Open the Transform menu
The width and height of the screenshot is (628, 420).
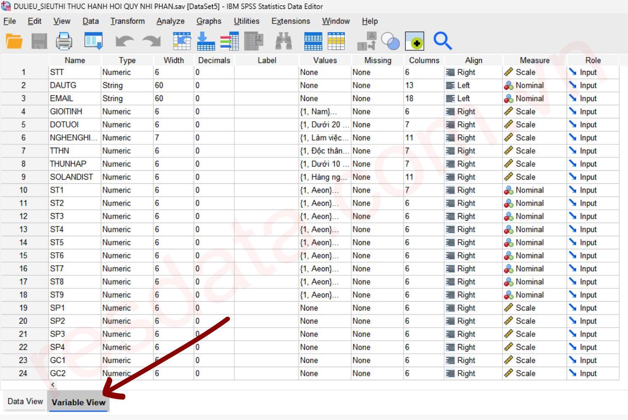(x=127, y=21)
